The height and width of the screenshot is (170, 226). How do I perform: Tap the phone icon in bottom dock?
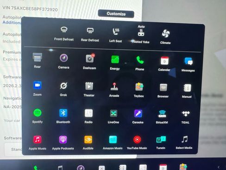(x=37, y=168)
